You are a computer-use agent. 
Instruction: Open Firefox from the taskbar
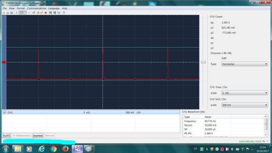(x=65, y=149)
